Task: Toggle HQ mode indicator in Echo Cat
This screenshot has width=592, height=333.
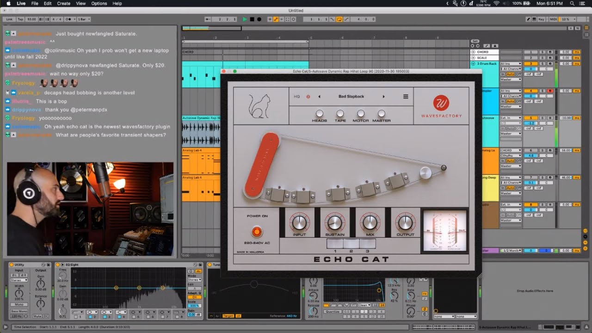Action: tap(308, 97)
